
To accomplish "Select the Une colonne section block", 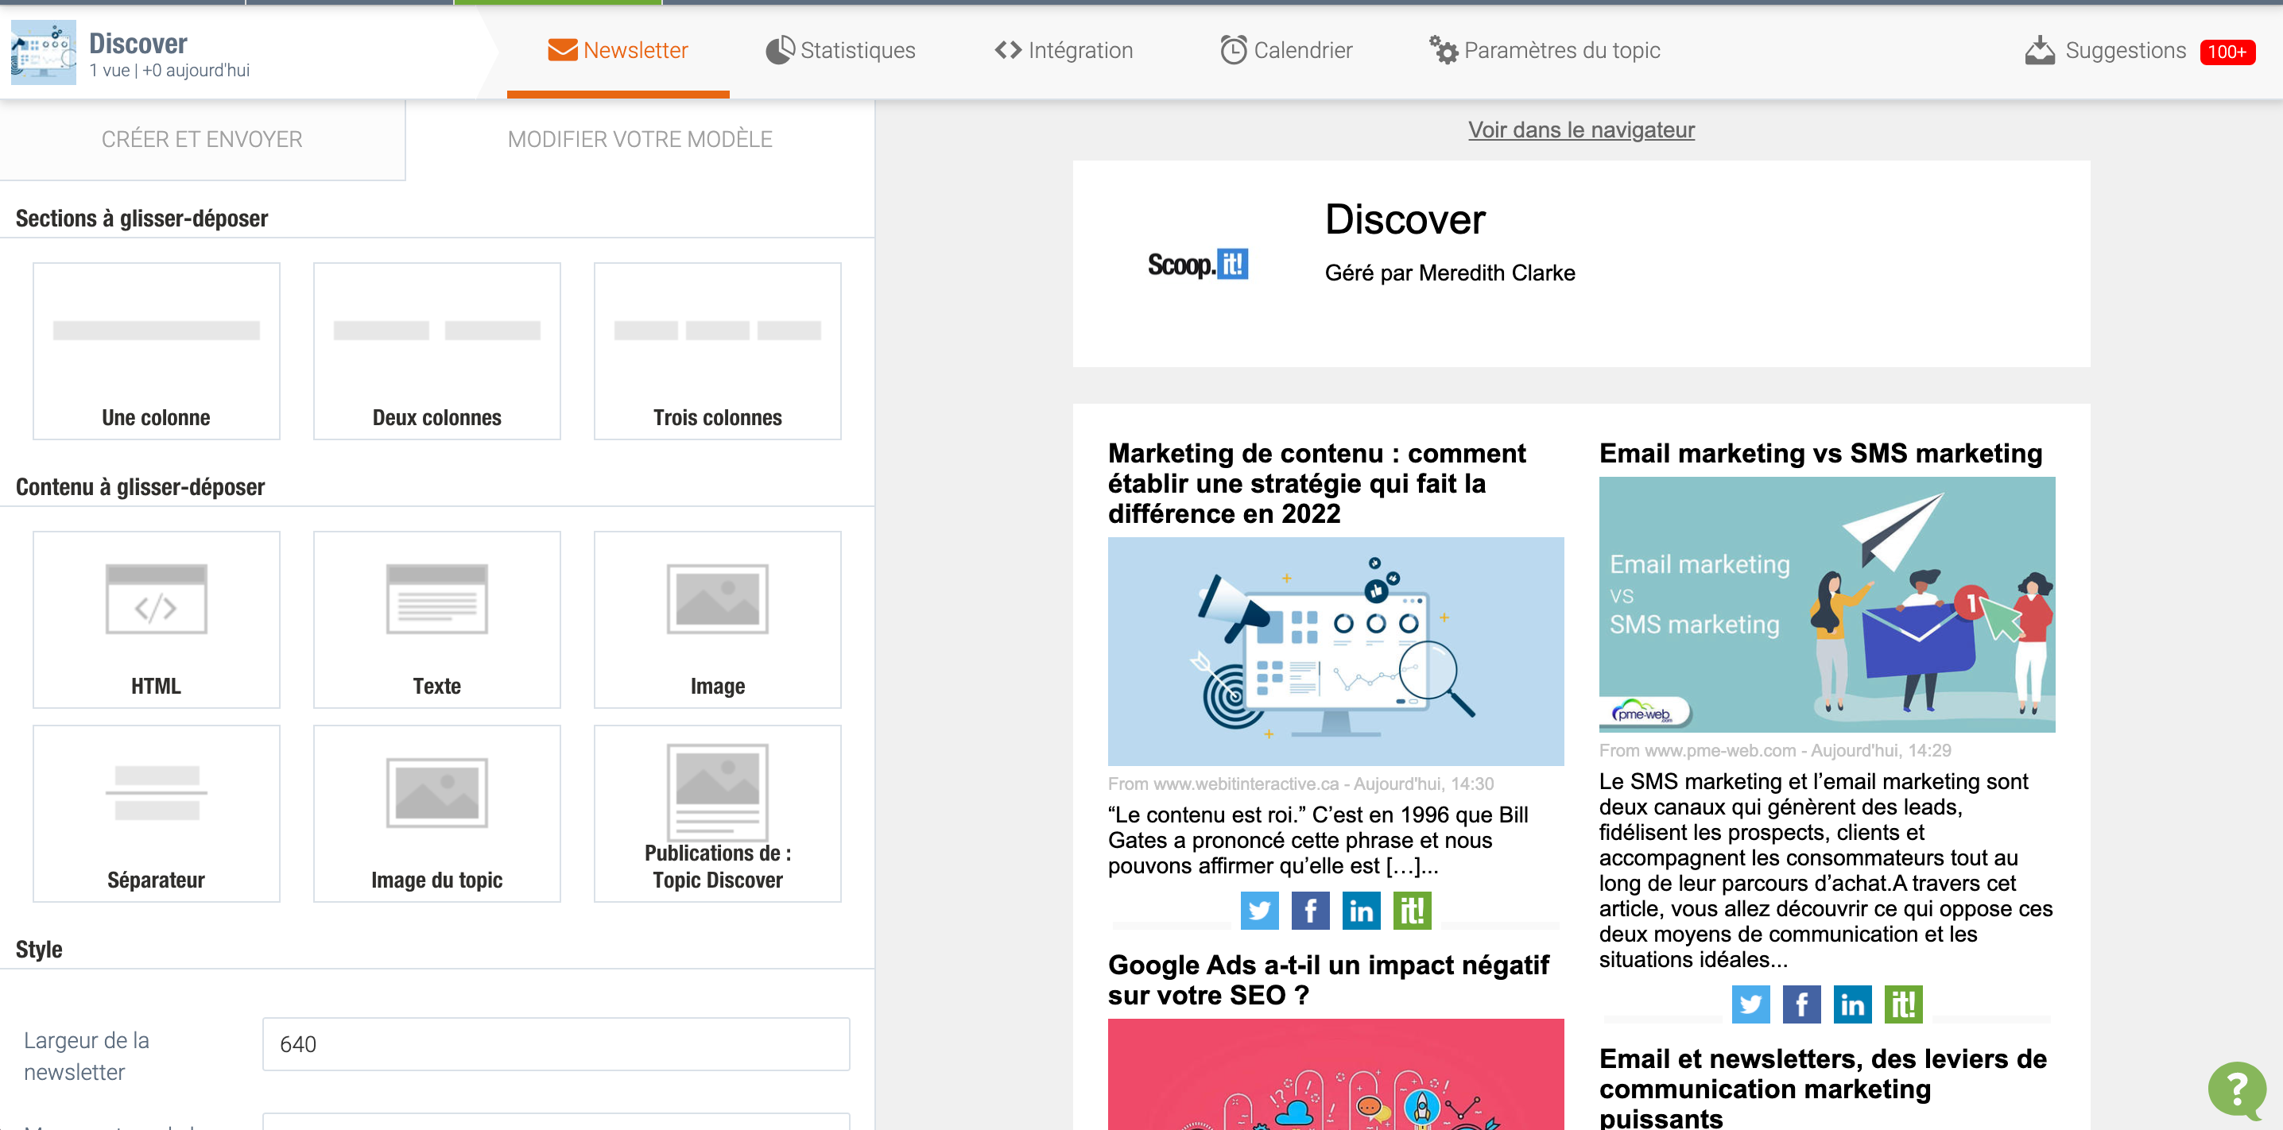I will 156,351.
